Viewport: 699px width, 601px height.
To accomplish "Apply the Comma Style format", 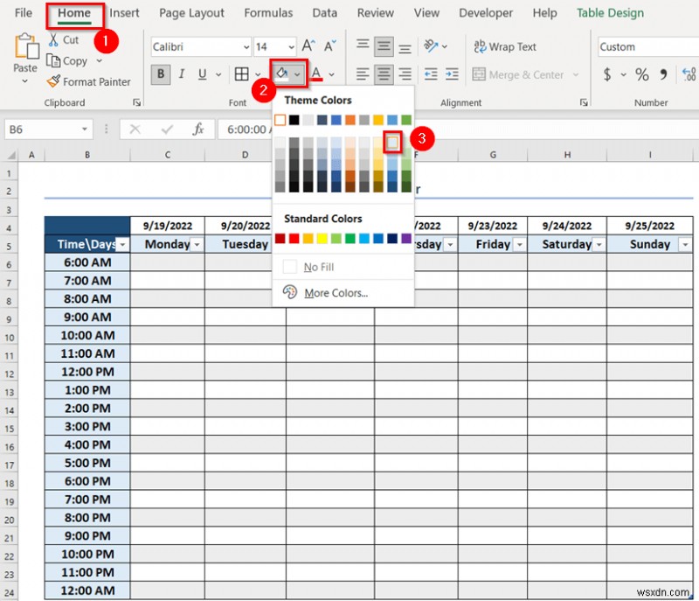I will [664, 74].
